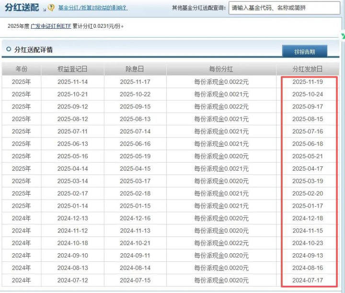Select the 2025-11-19 payout date cell
345x293 pixels.
pos(307,82)
